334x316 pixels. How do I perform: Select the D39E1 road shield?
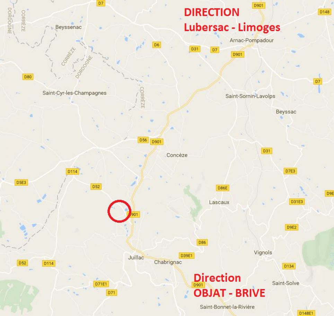tap(186, 255)
